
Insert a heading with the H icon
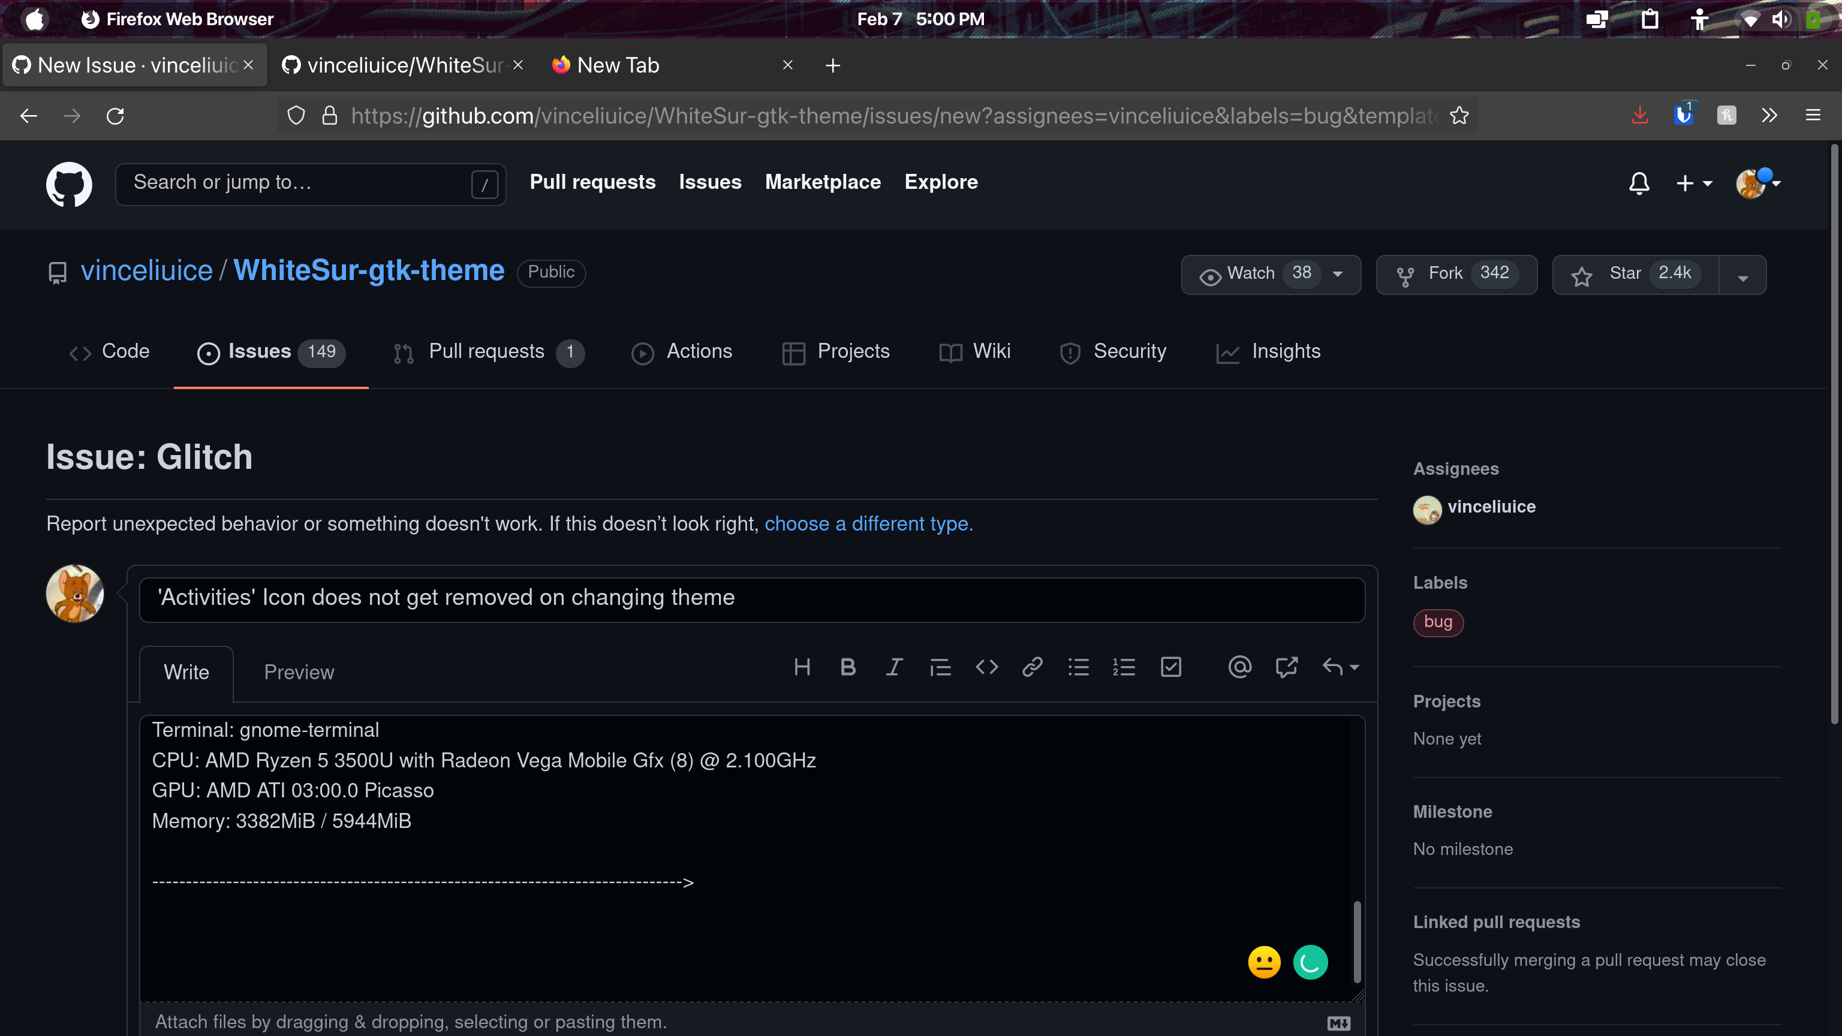[x=802, y=667]
